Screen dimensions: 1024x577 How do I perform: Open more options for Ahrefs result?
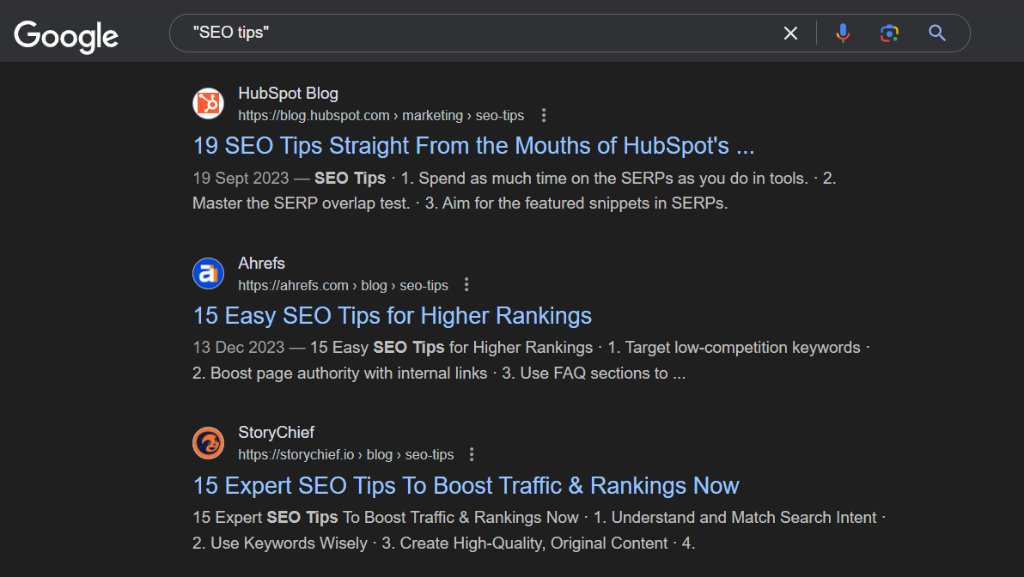[466, 284]
